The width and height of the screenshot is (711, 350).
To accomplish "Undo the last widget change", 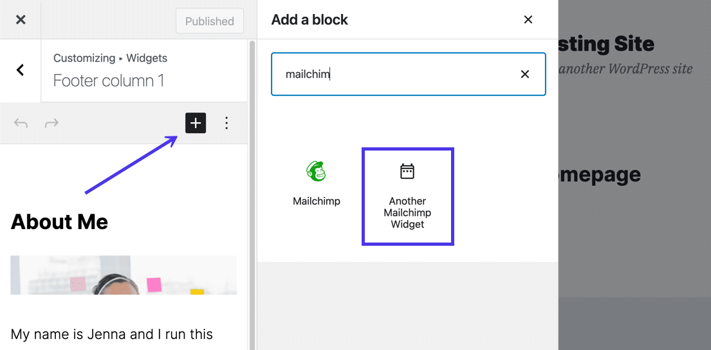I will 21,123.
